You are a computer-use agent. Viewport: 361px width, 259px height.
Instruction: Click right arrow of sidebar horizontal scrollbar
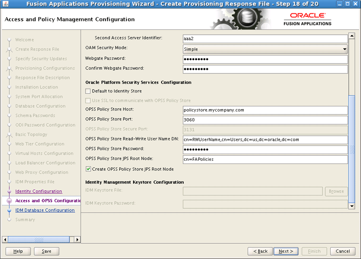[x=77, y=240]
